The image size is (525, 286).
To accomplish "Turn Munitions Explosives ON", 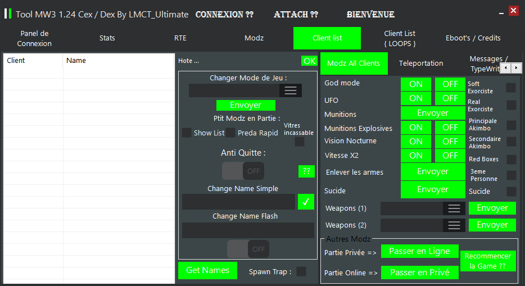I will [416, 128].
